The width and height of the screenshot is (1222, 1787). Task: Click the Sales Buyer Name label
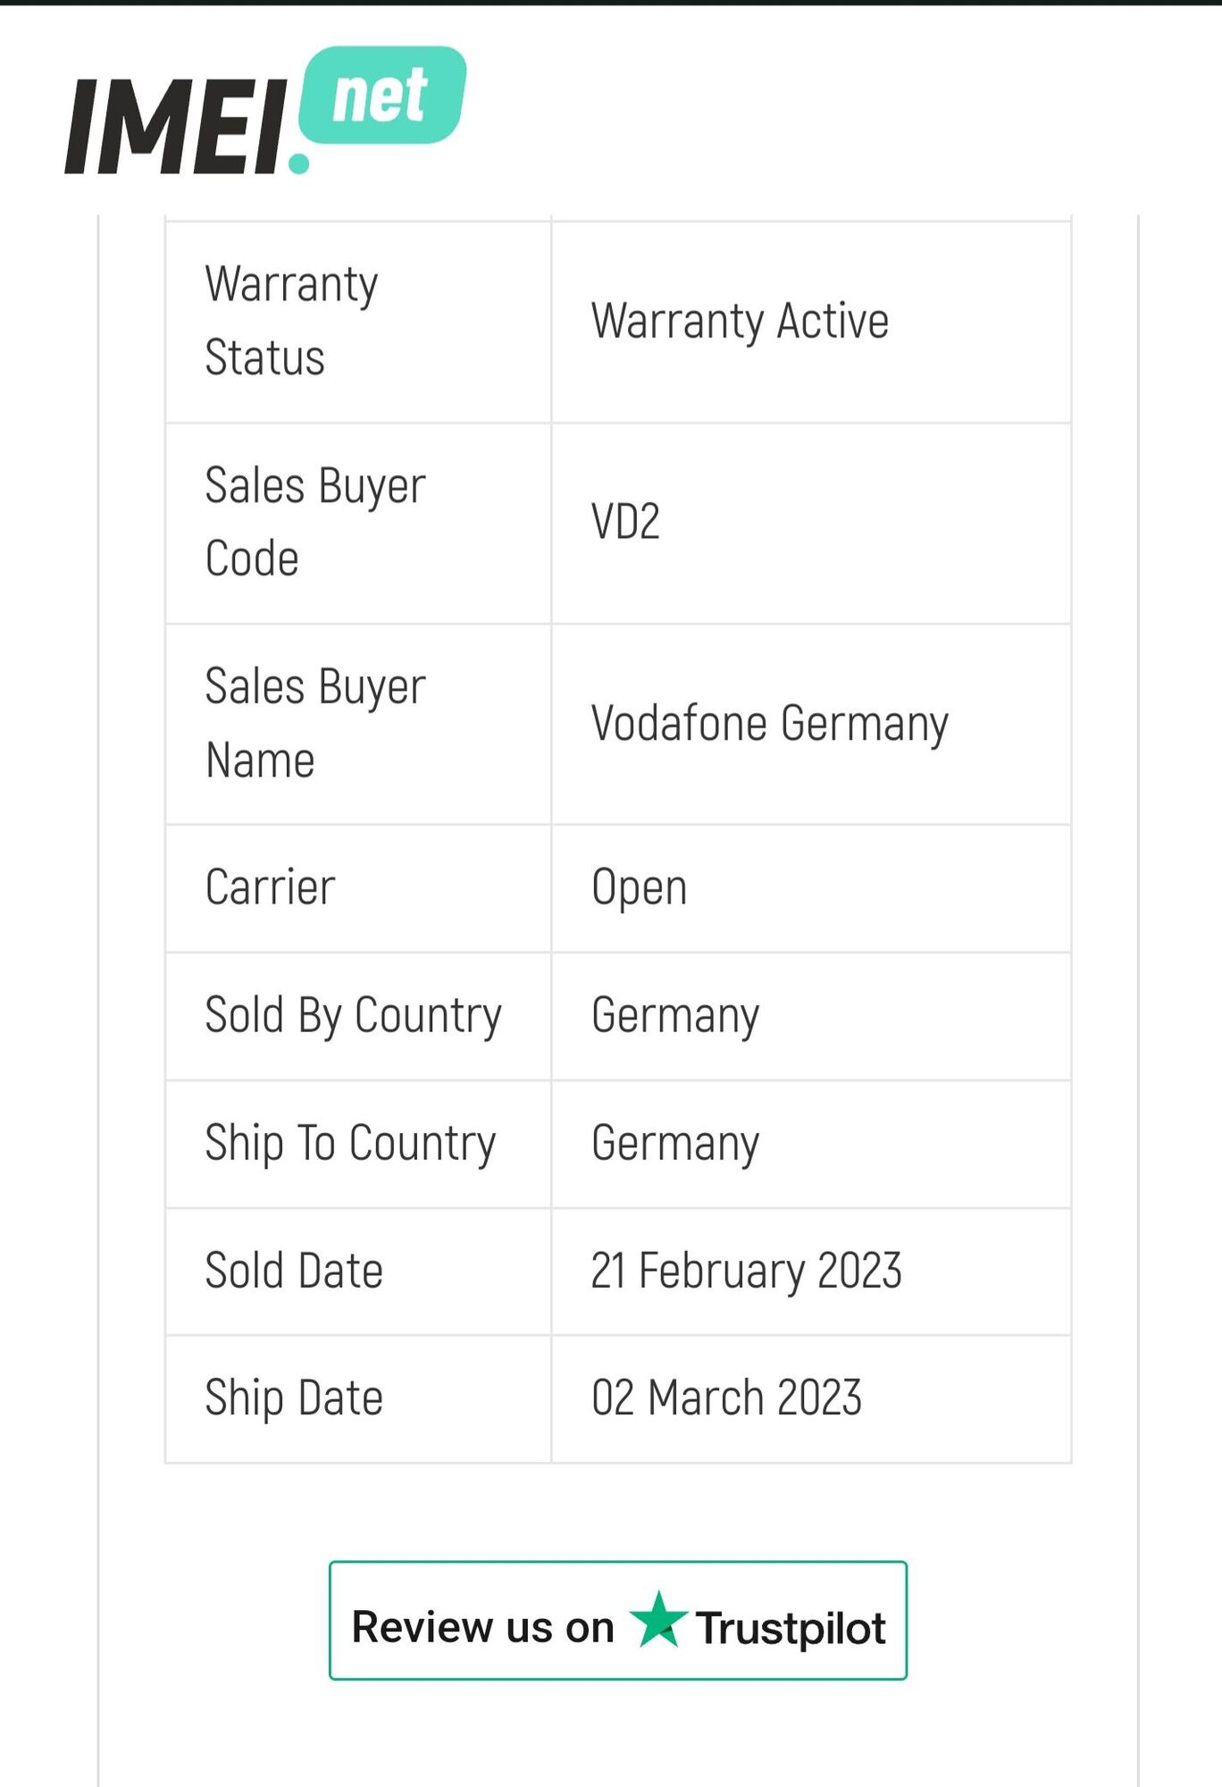tap(315, 723)
